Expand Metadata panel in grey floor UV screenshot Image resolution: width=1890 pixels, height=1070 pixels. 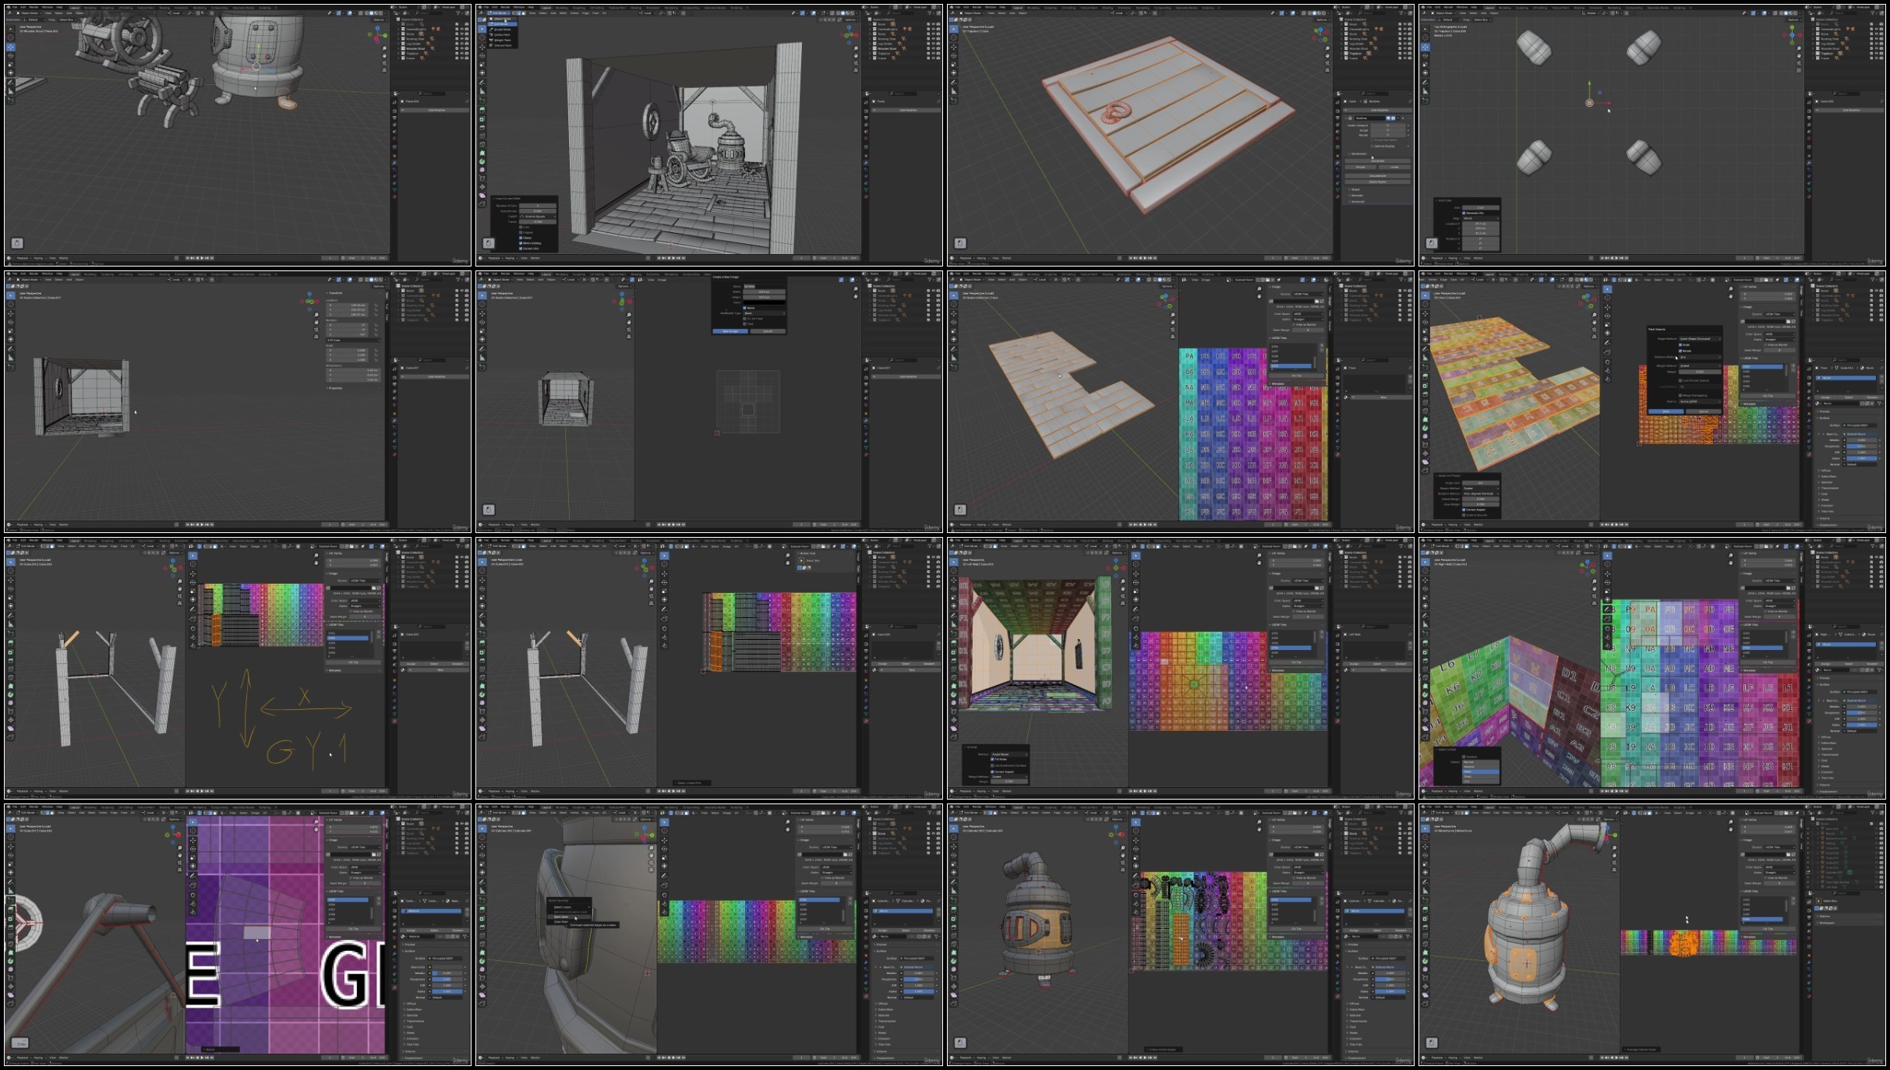[x=1277, y=383]
